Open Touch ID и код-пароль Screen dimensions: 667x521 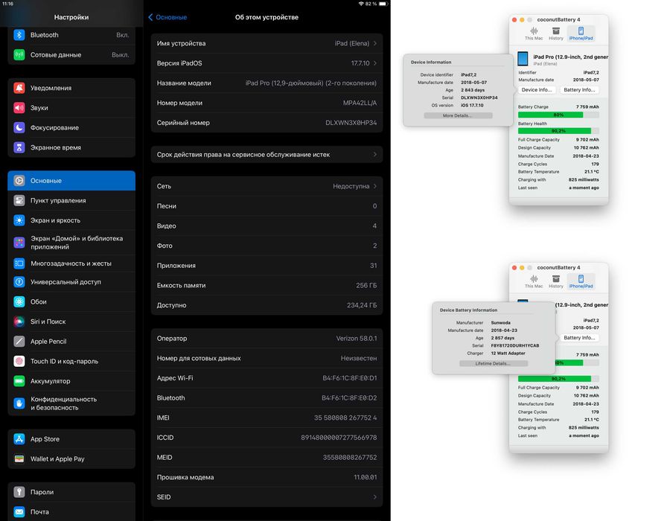(x=71, y=361)
